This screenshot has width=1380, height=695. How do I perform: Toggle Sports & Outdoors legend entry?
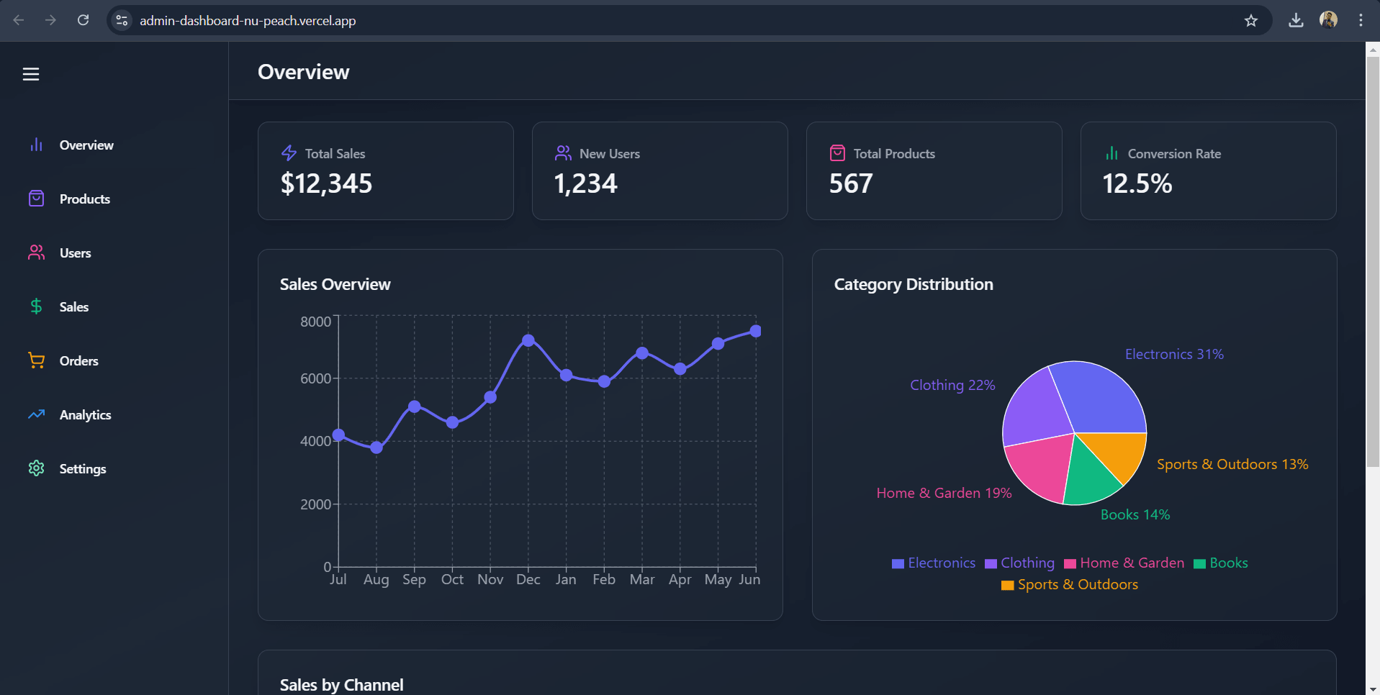coord(1070,584)
